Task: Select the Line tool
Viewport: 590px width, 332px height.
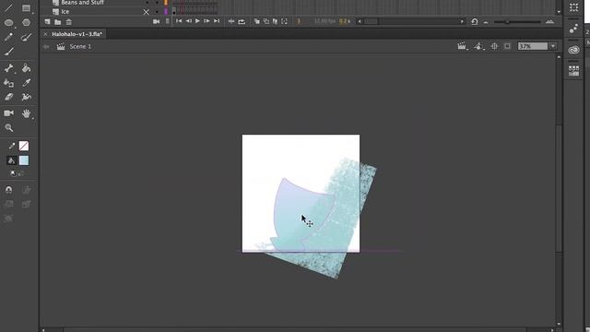Action: click(x=8, y=8)
